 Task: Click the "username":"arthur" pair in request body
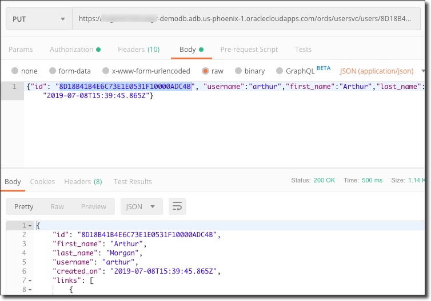[x=242, y=87]
